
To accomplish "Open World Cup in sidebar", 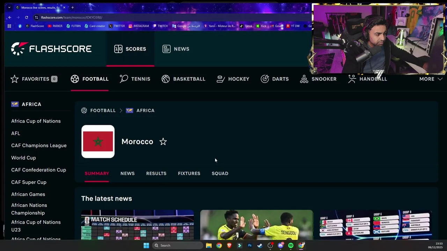I will tap(23, 158).
